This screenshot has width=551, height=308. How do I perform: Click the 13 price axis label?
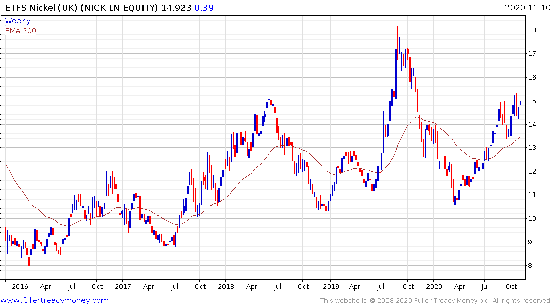coord(532,148)
